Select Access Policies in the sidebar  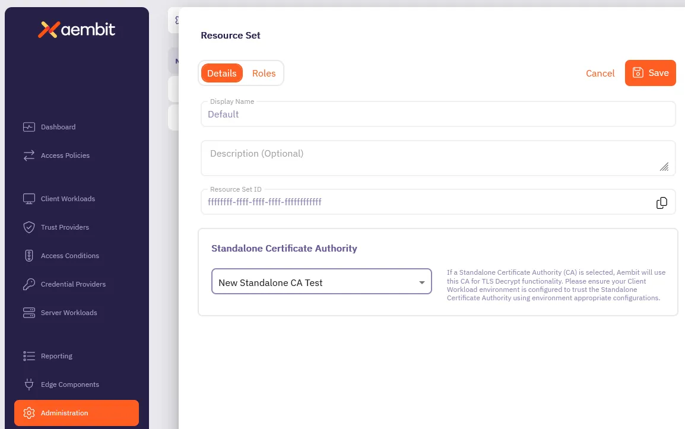65,155
